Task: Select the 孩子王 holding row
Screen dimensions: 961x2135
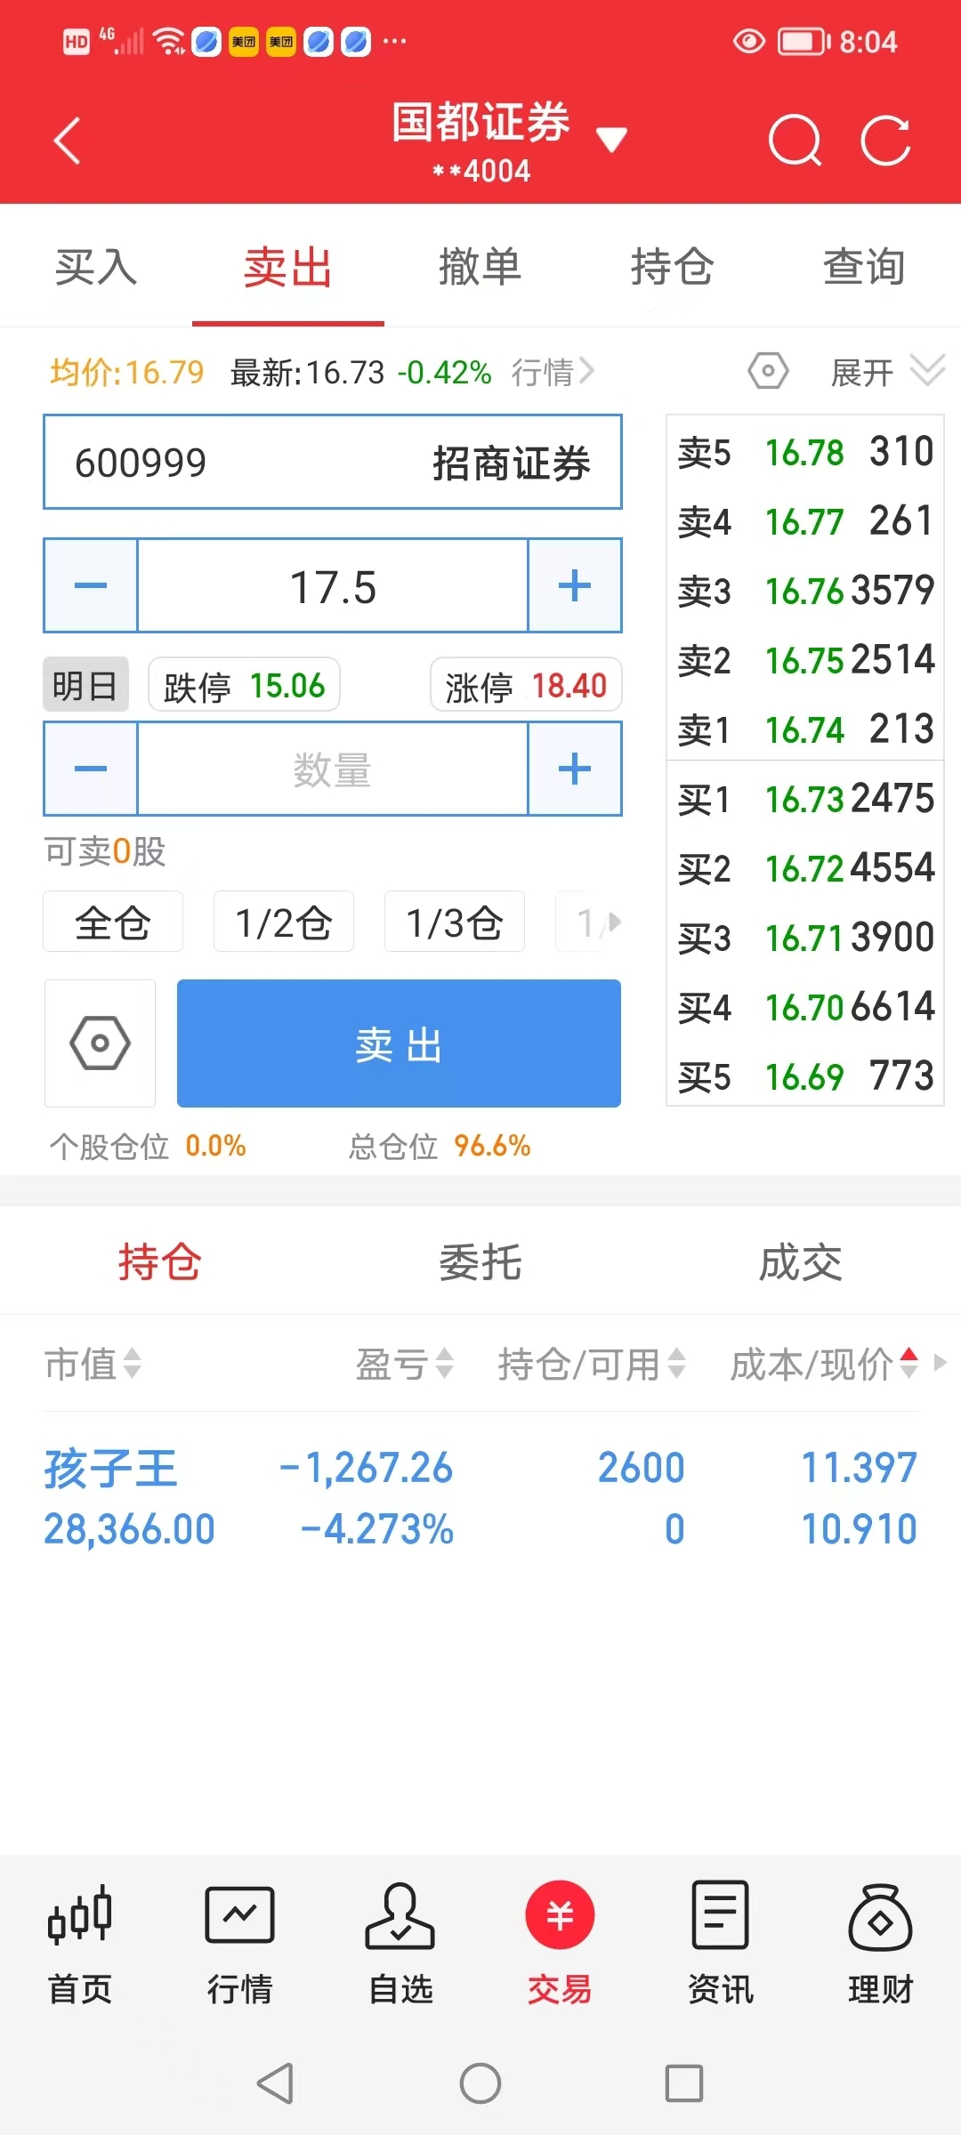Action: 480,1498
